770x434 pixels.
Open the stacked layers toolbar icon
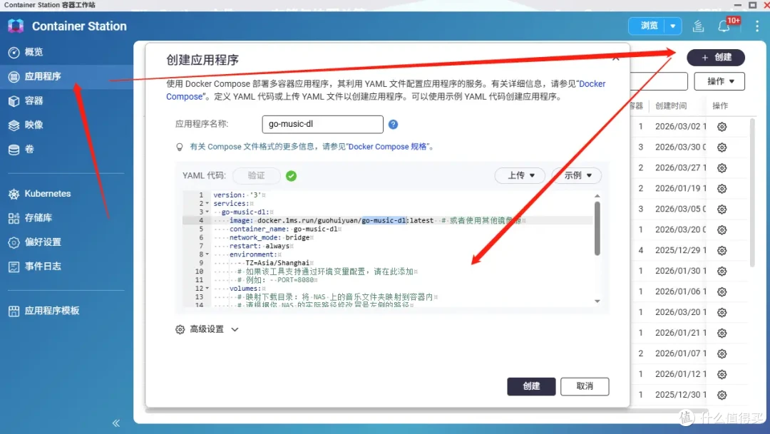[698, 26]
